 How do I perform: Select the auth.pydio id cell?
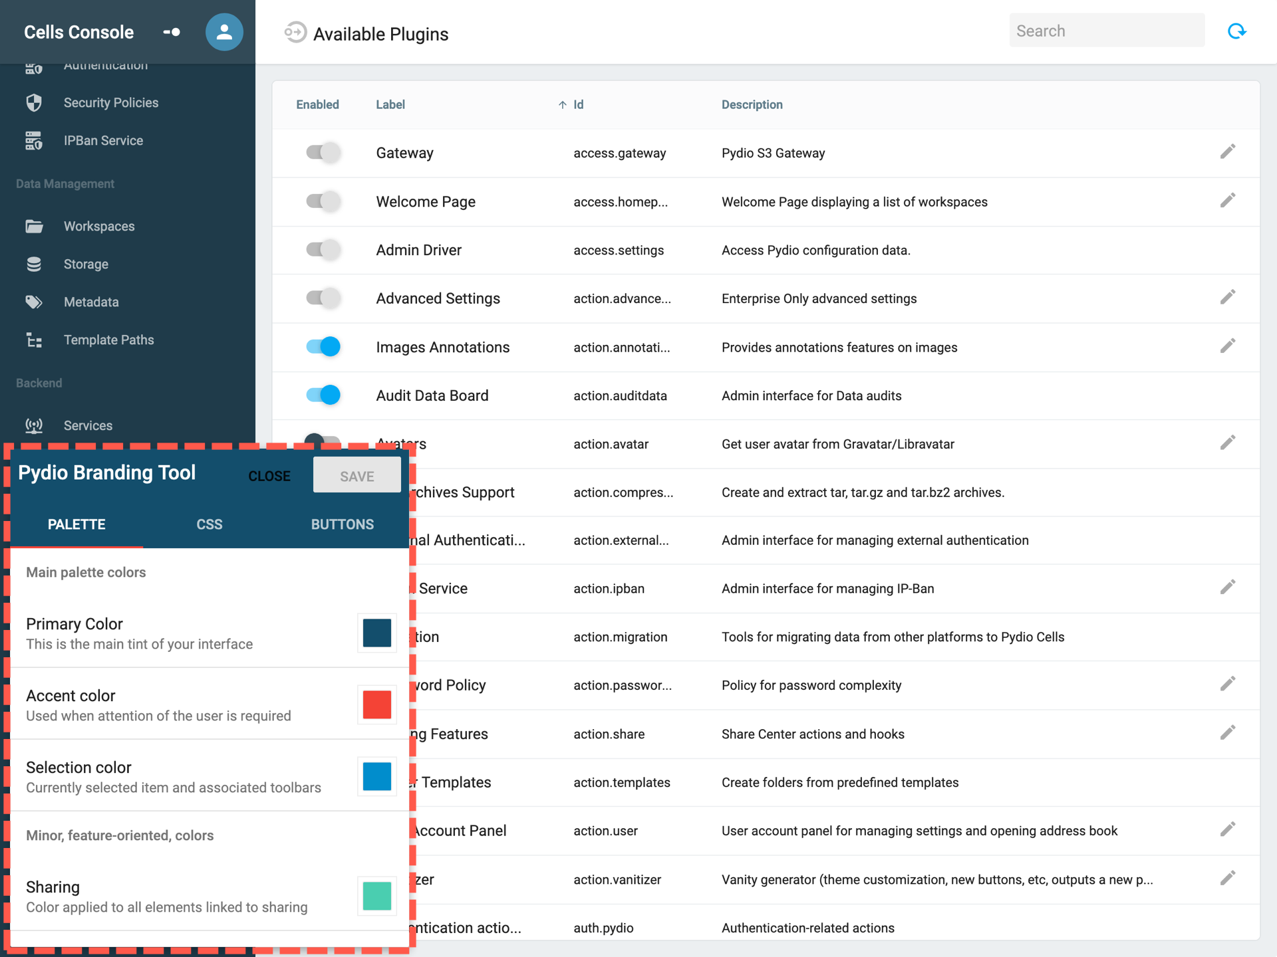(603, 928)
